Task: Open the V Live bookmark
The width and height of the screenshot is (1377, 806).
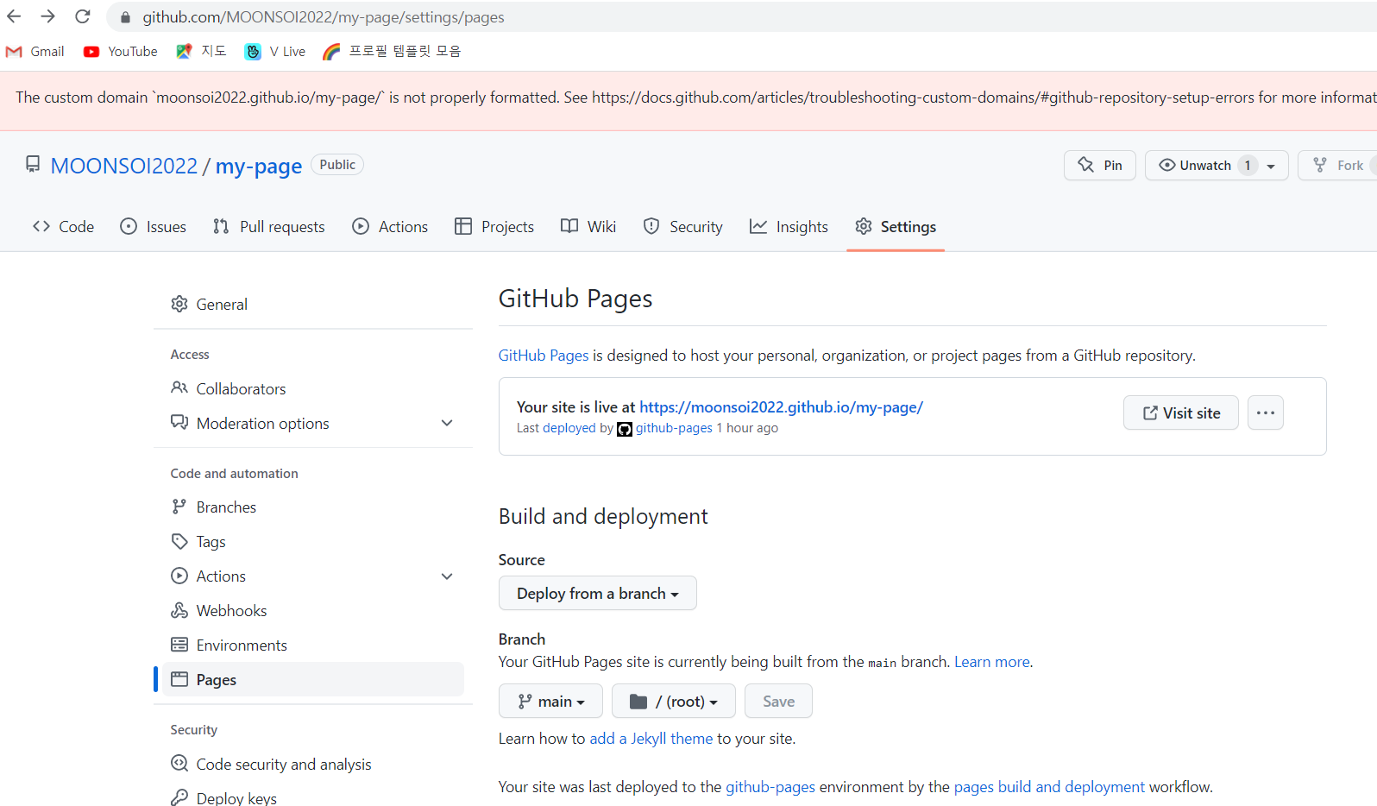Action: (x=275, y=52)
